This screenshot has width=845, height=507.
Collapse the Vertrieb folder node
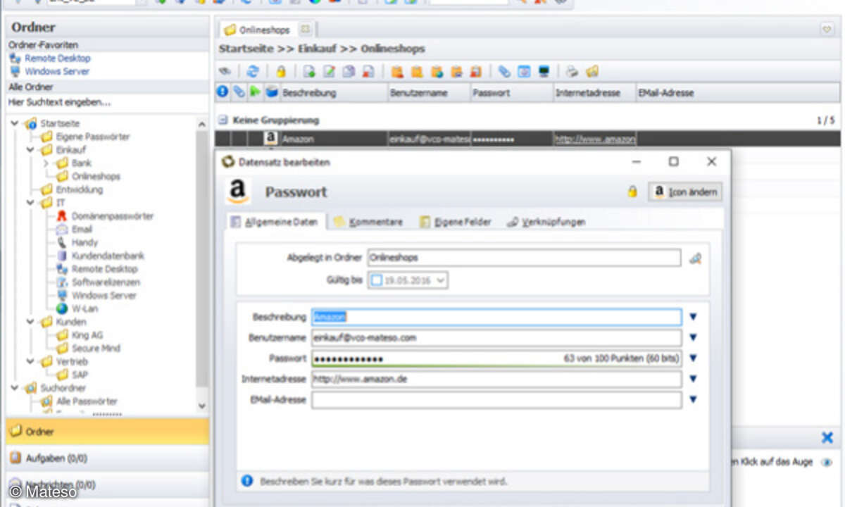30,361
